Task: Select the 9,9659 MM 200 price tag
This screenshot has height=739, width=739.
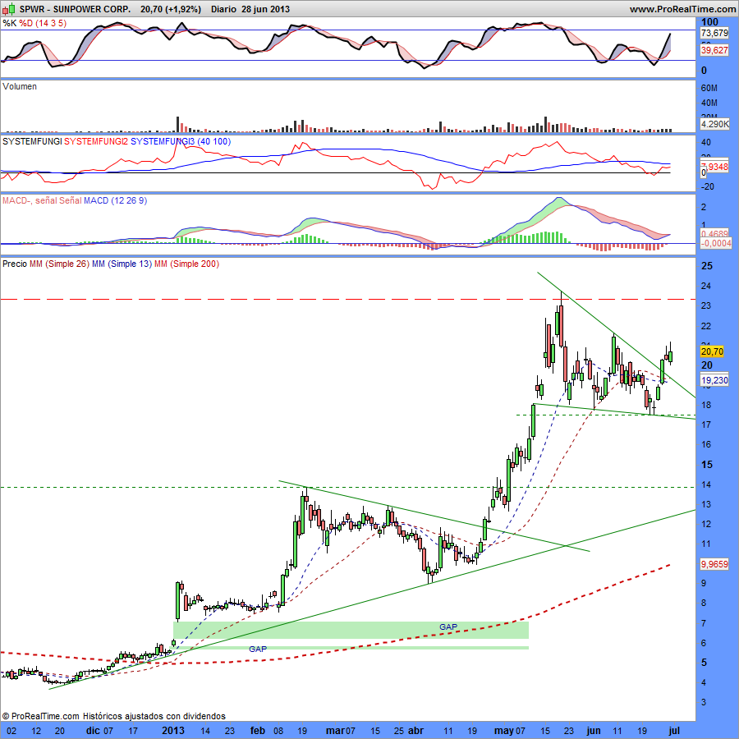Action: tap(714, 563)
